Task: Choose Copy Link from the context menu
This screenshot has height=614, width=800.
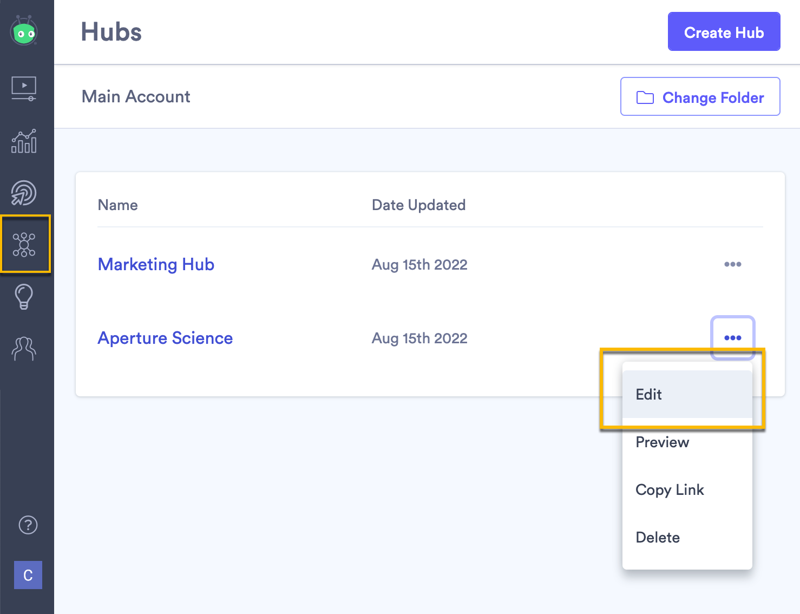Action: tap(687, 489)
